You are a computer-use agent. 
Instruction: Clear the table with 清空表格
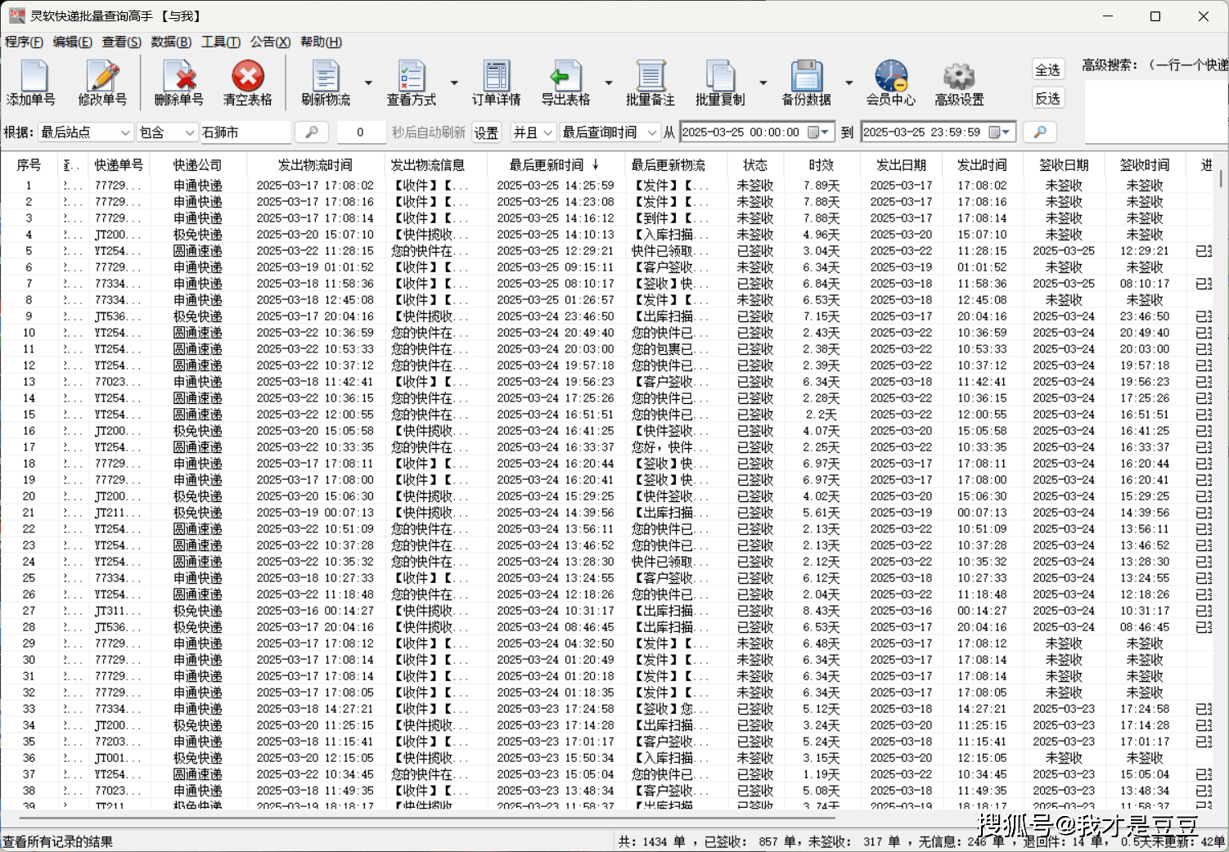click(x=247, y=83)
